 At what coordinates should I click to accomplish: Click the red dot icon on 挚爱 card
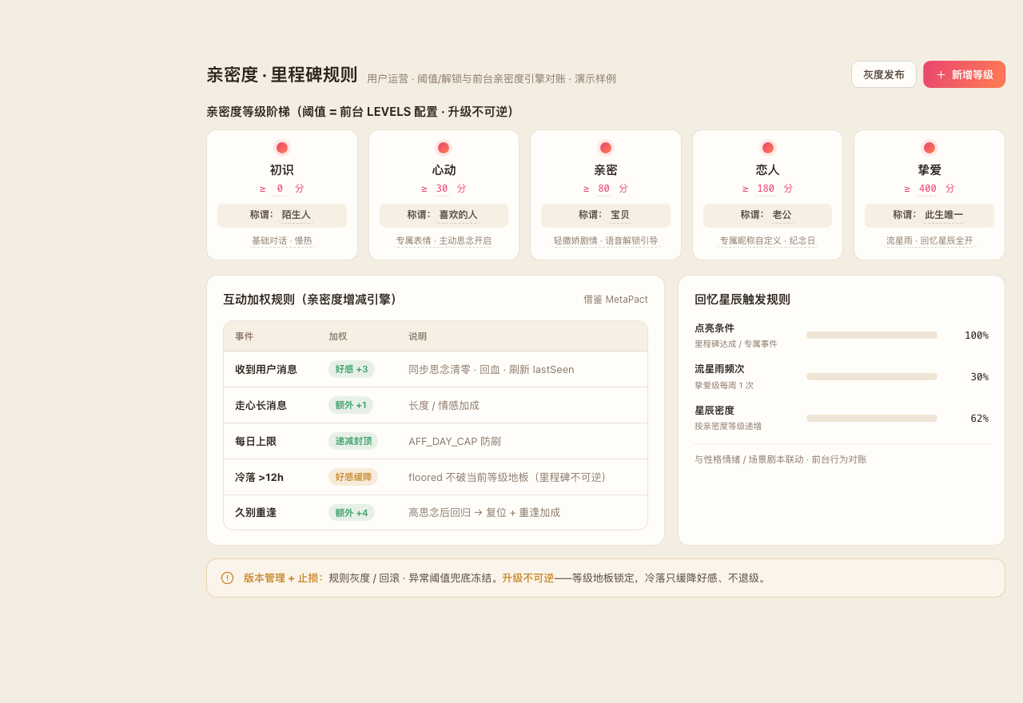pos(929,148)
